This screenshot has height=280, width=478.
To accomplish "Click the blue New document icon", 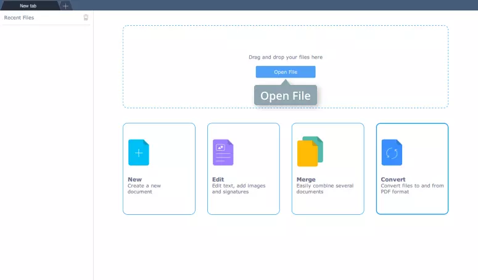I will click(138, 153).
